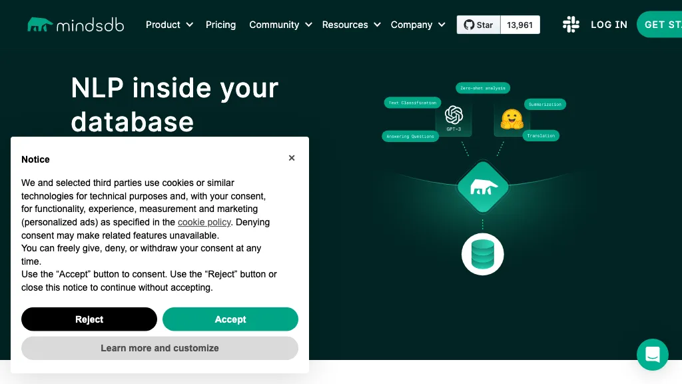Expand the Resources dropdown menu
Screen dimensions: 682x384
pyautogui.click(x=351, y=25)
